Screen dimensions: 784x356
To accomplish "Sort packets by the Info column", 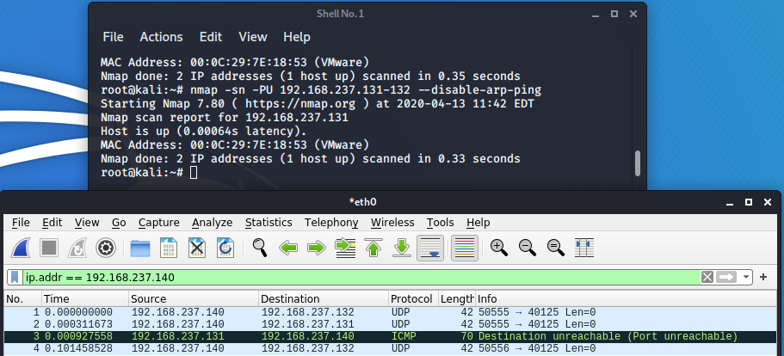I will [x=625, y=299].
